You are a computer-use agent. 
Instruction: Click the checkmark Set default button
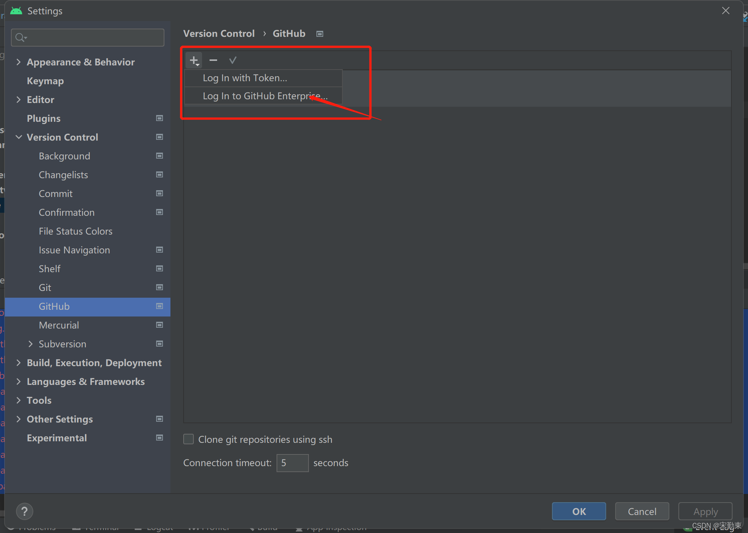233,60
